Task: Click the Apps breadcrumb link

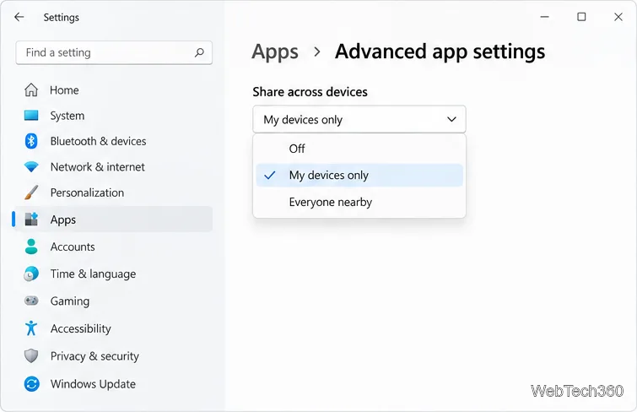Action: pyautogui.click(x=275, y=52)
